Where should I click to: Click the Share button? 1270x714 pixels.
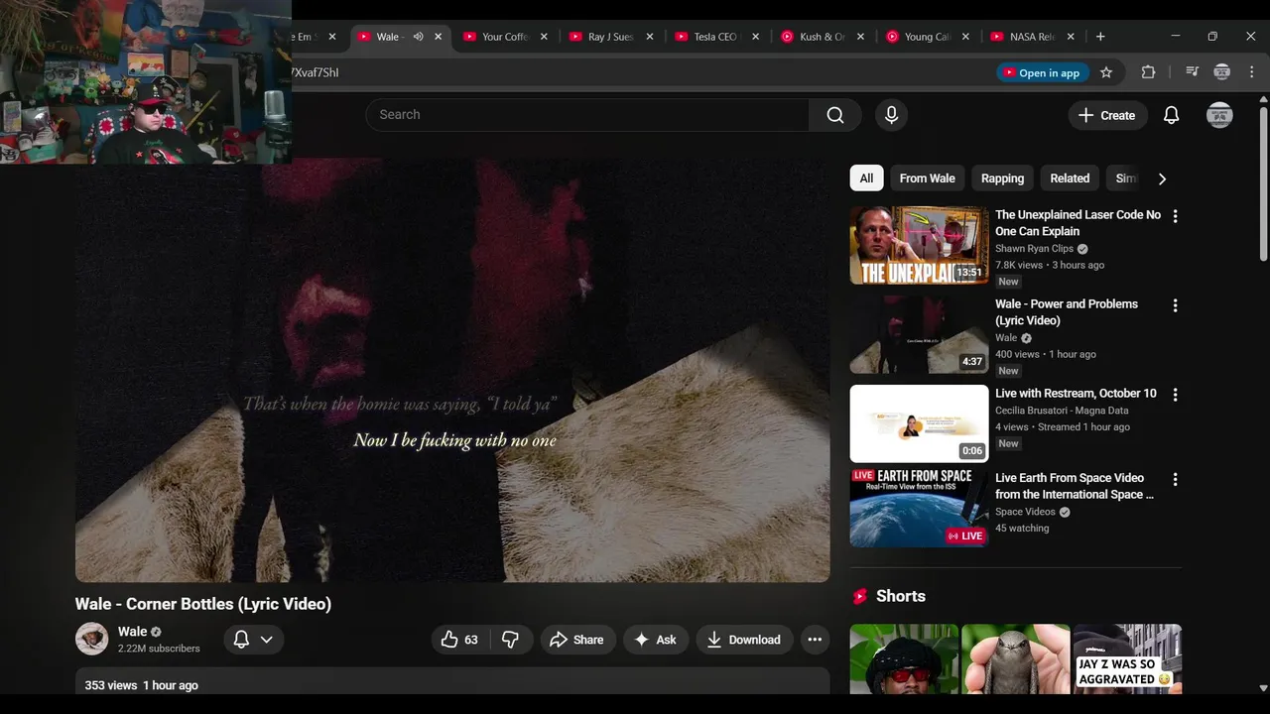tap(577, 640)
